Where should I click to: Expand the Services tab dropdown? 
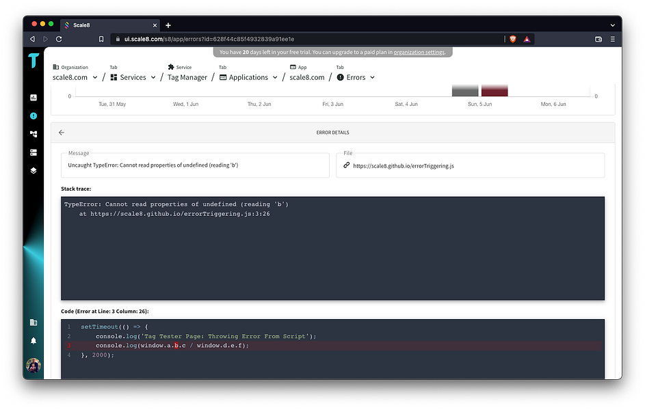point(153,77)
